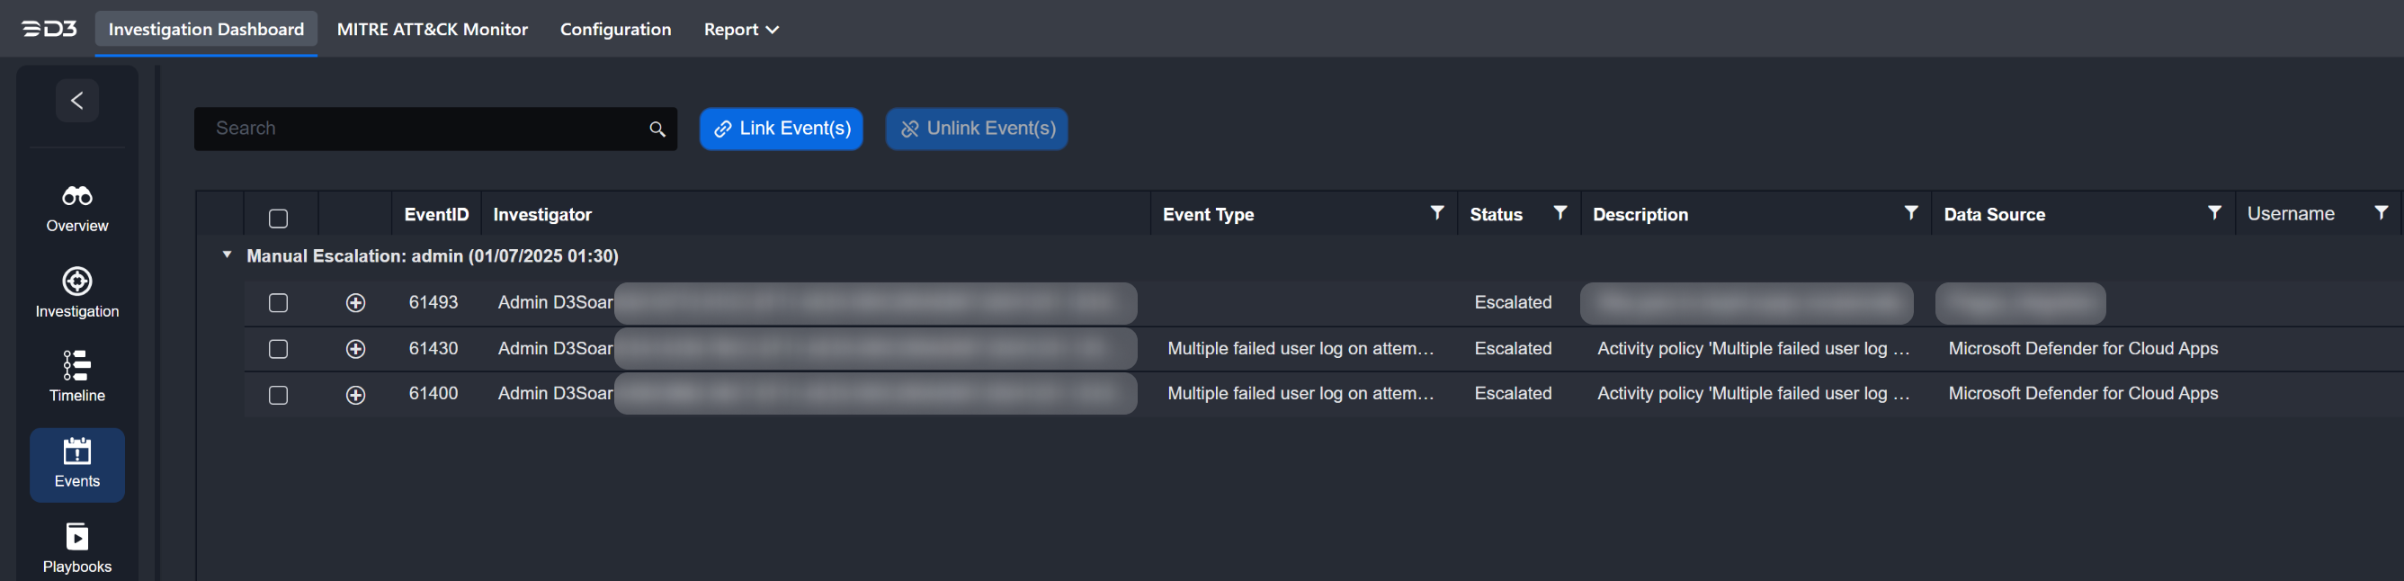Screen dimensions: 2404x581
Task: Open the Playbooks sidebar icon
Action: click(x=76, y=536)
